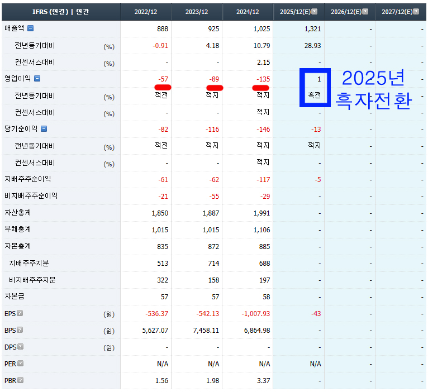Click 2025/12(E) revenue value 1,321

point(312,29)
